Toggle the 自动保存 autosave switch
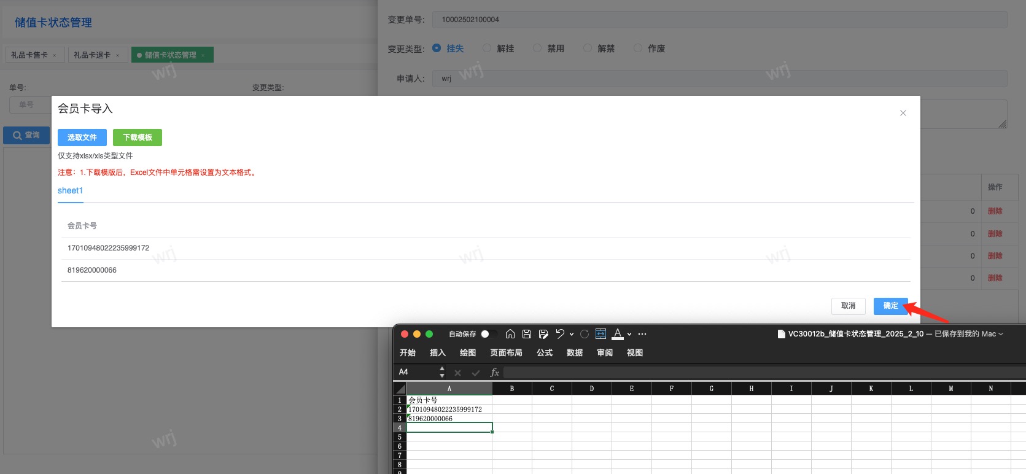The width and height of the screenshot is (1026, 474). click(488, 334)
